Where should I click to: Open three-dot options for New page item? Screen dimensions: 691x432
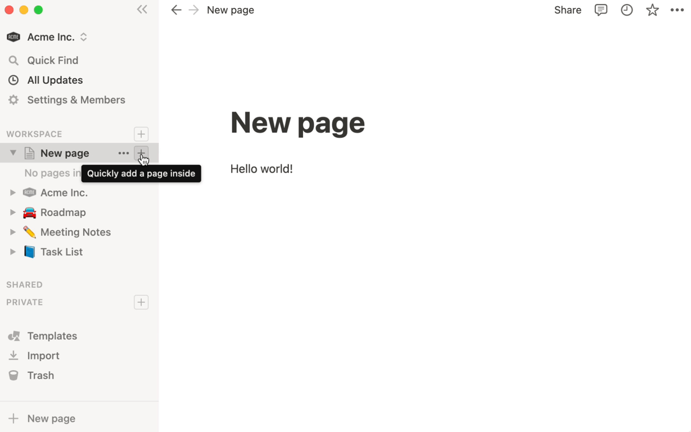123,153
